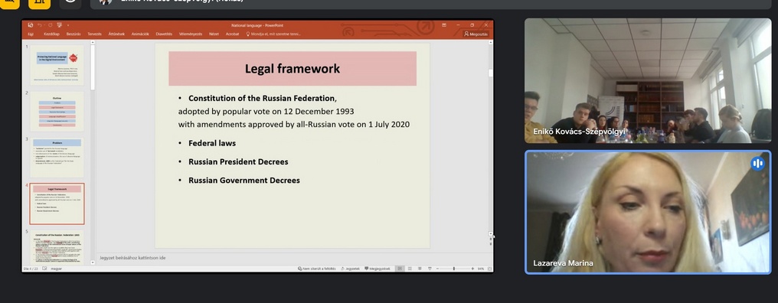Click the 'Lazareva Marina' name label
The image size is (778, 303).
click(x=563, y=263)
